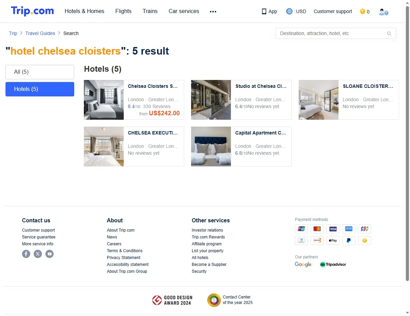Open footer Service guarantee link
410x316 pixels.
coord(39,237)
